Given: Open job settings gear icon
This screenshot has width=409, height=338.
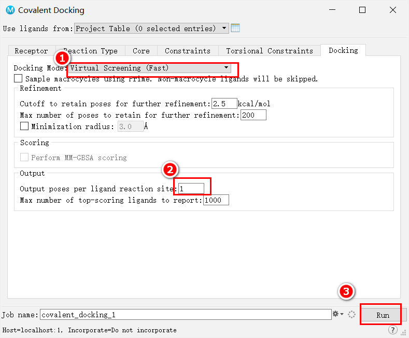Looking at the screenshot, I should (x=335, y=314).
